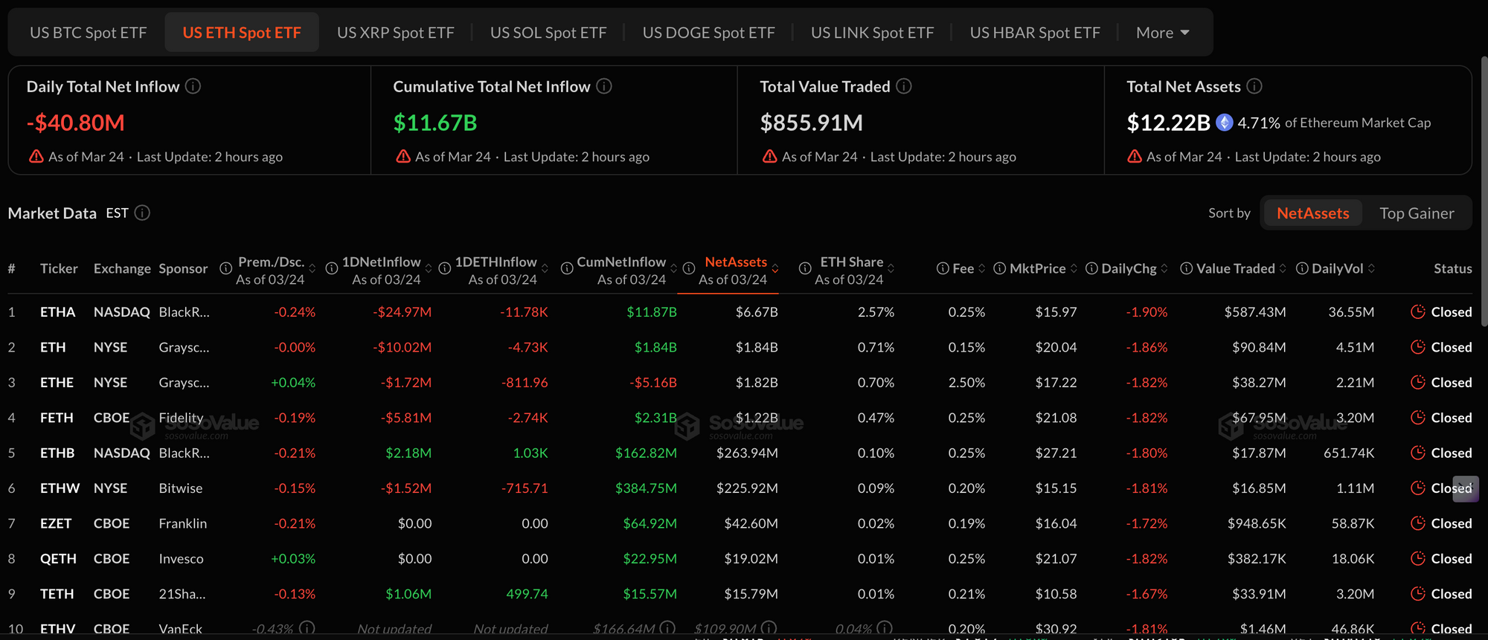
Task: Click info icon beside Daily Total Net Inflow
Action: coord(193,86)
